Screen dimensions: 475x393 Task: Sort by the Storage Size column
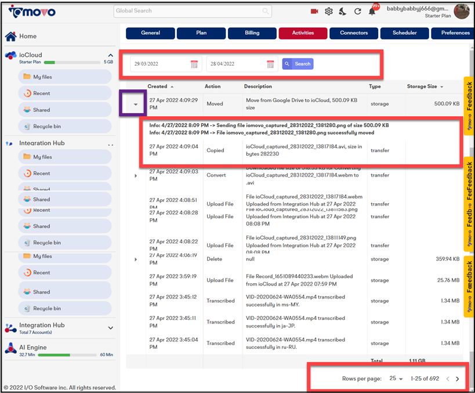click(x=425, y=86)
